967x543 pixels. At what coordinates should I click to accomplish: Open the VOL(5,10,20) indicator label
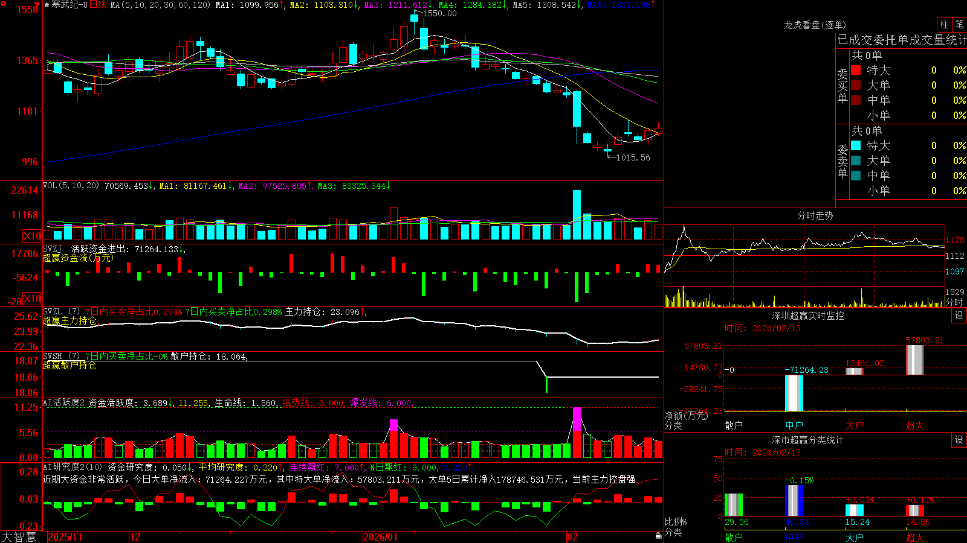coord(71,185)
